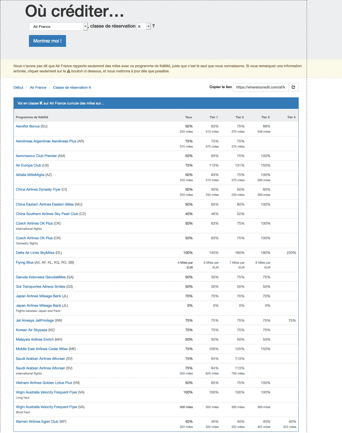
Task: Open Aeromexico Club Premier link
Action: (36, 156)
